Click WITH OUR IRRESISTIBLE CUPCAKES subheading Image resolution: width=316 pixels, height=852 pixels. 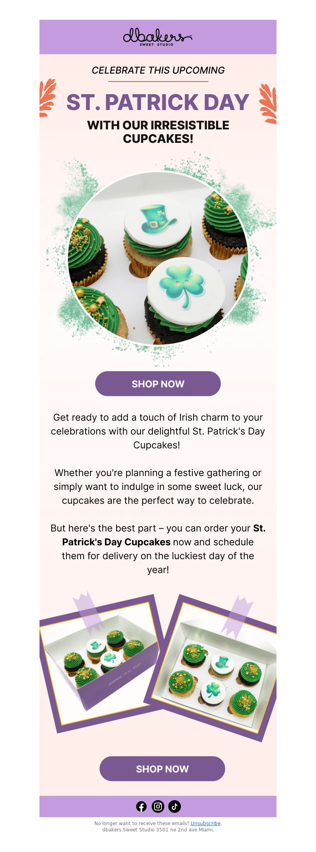pos(158,132)
